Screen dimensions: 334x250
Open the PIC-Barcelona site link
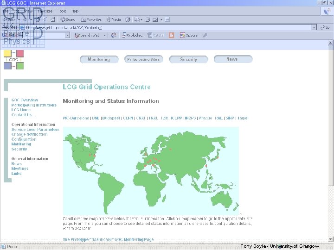pos(76,118)
